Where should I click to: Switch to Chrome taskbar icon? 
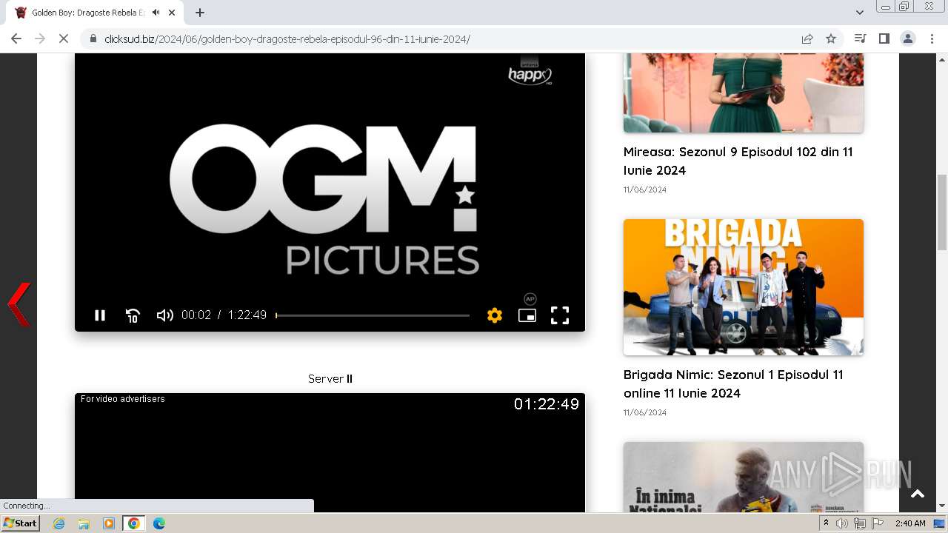134,523
